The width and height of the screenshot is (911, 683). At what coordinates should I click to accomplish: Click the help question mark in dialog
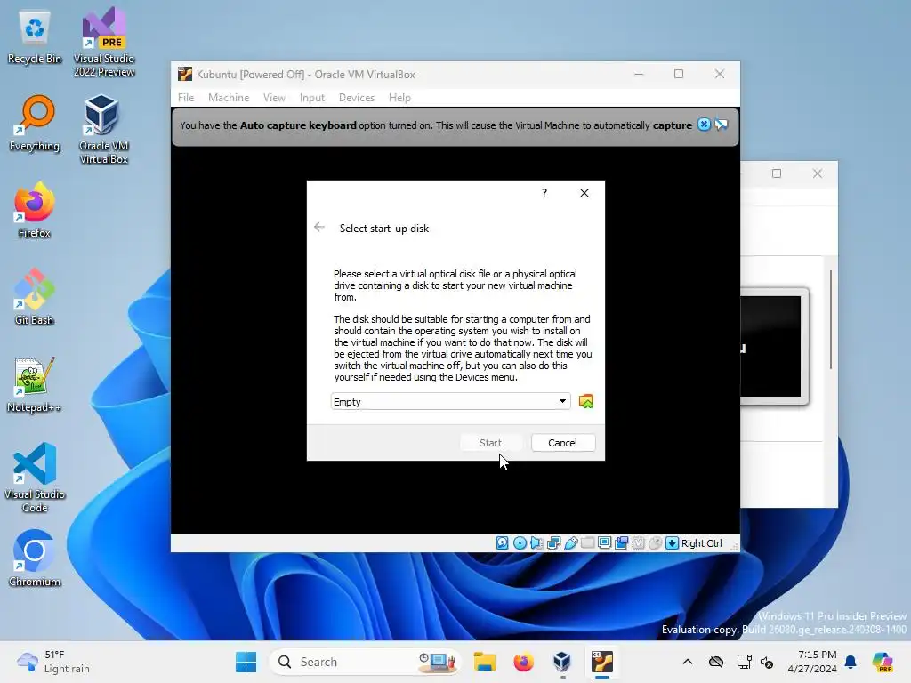point(544,193)
